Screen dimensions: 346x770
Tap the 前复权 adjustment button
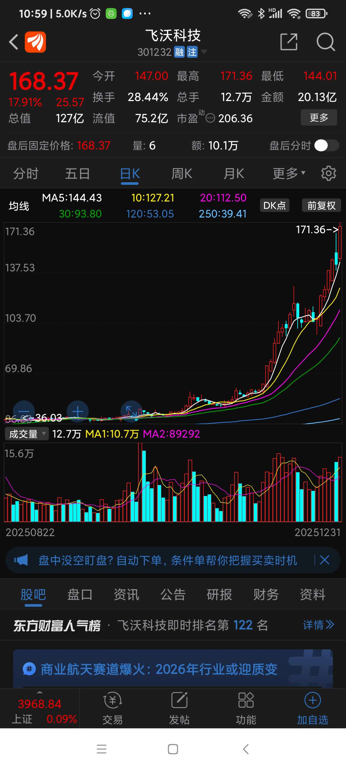click(321, 205)
